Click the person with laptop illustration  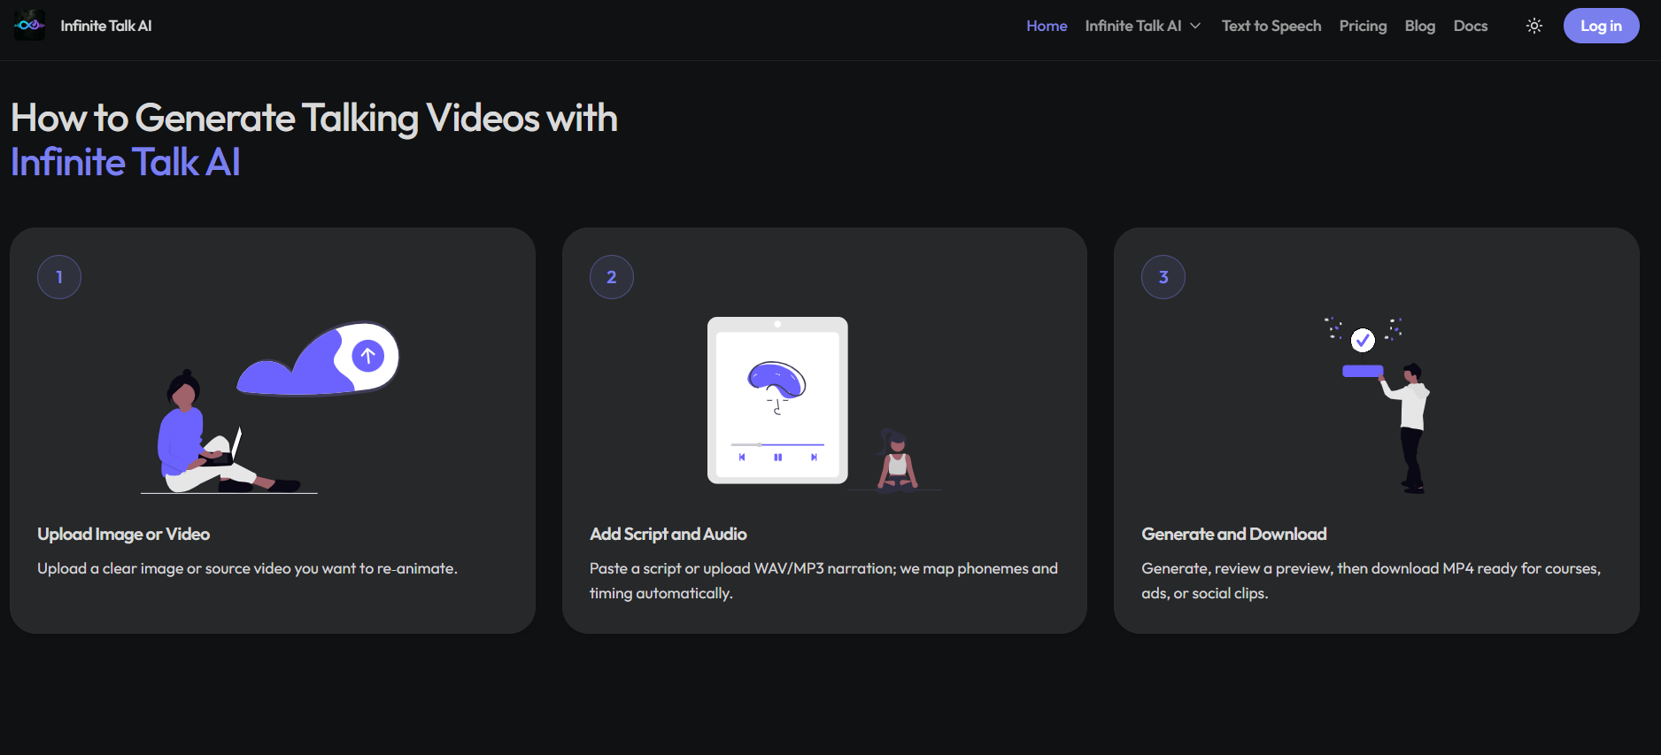pyautogui.click(x=228, y=431)
